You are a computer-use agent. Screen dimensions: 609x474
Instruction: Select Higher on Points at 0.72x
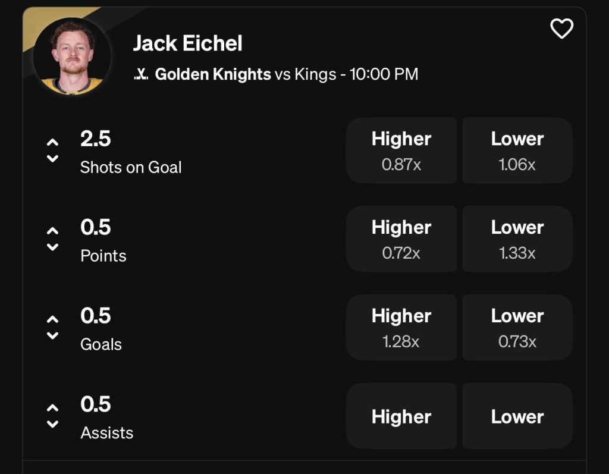tap(401, 238)
